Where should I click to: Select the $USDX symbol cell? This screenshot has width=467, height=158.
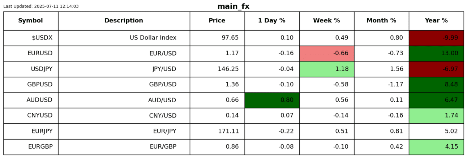coord(31,38)
